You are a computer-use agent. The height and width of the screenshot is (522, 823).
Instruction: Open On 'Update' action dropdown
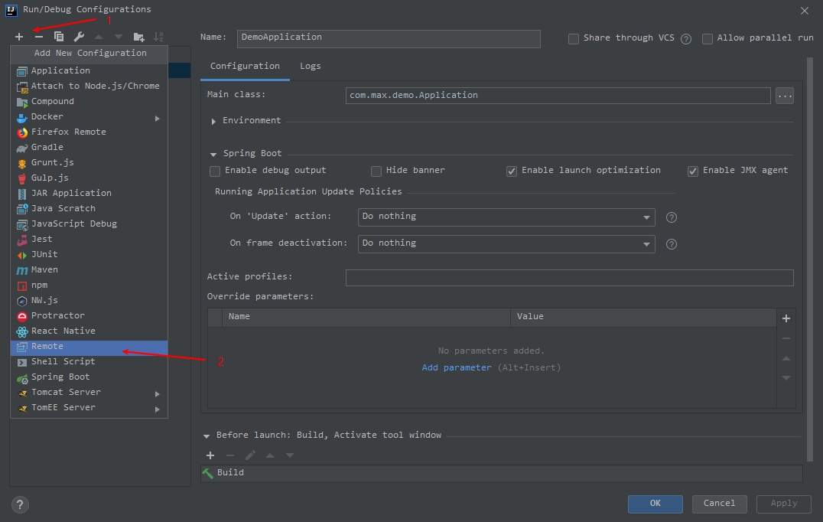click(x=506, y=217)
